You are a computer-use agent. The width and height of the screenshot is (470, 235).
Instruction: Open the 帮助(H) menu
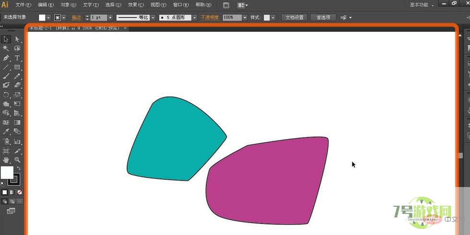[203, 5]
